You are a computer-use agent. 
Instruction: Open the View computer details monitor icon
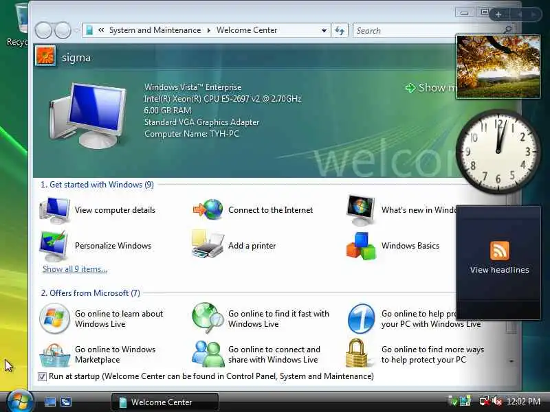[55, 210]
